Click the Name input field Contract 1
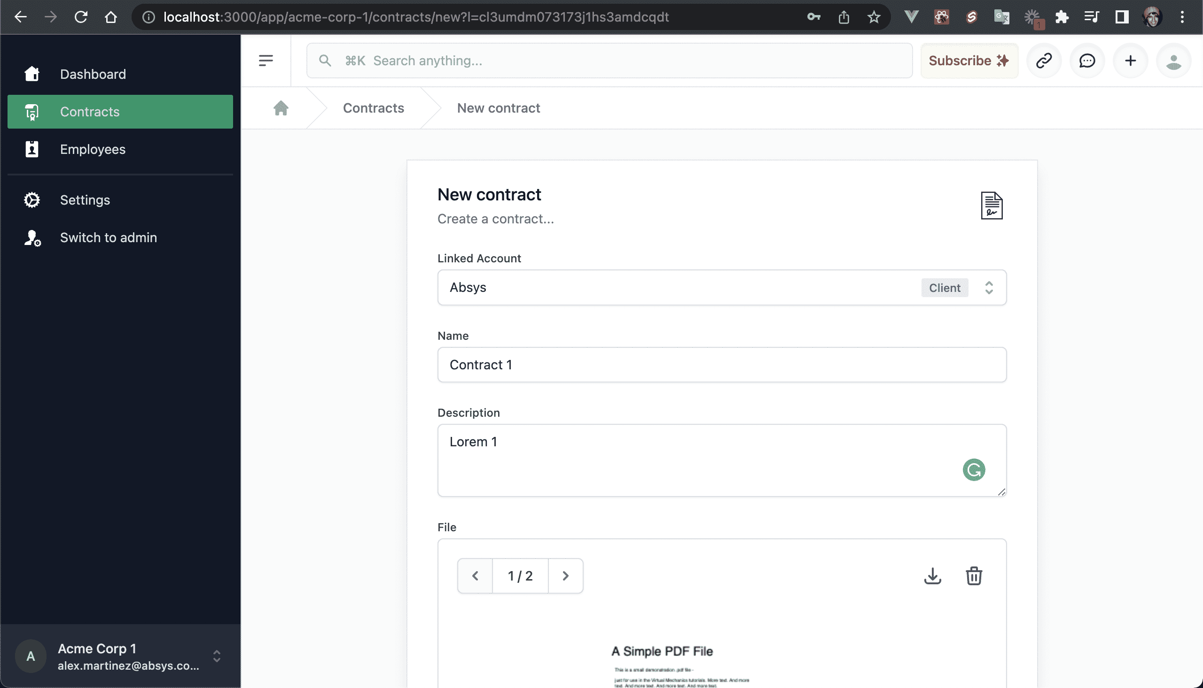Image resolution: width=1203 pixels, height=688 pixels. (721, 364)
